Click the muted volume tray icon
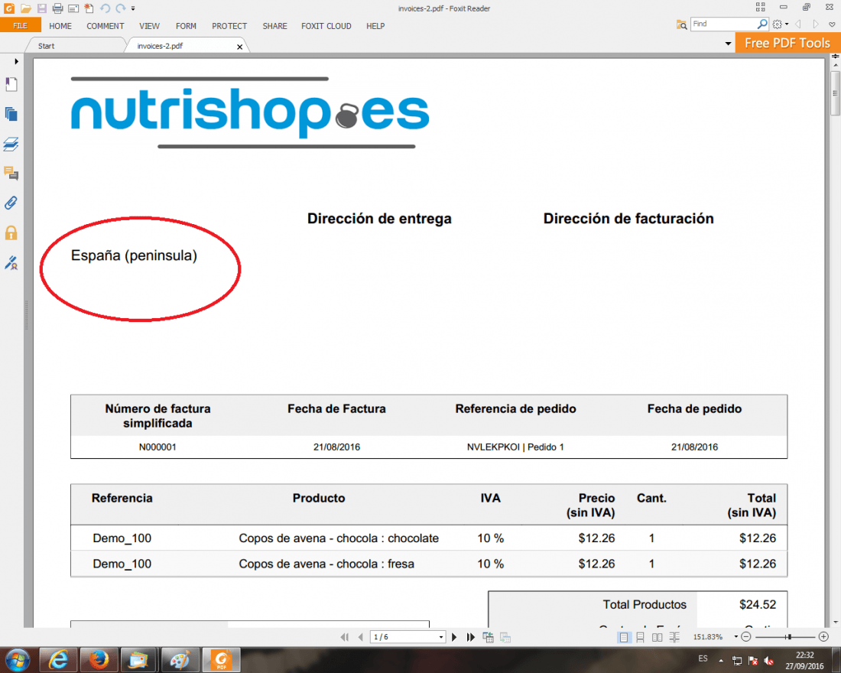The height and width of the screenshot is (673, 841). point(768,661)
